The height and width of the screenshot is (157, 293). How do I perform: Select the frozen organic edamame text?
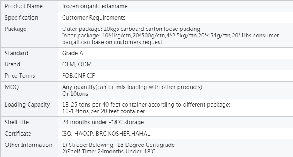[x=95, y=6]
